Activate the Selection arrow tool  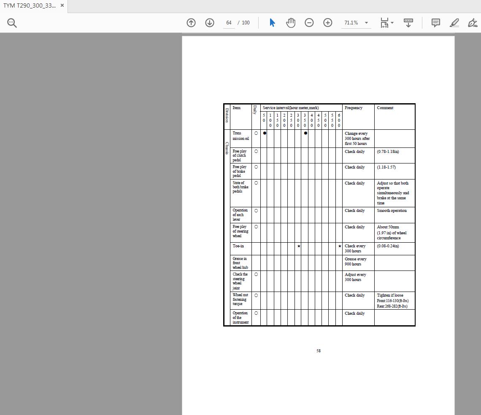272,23
